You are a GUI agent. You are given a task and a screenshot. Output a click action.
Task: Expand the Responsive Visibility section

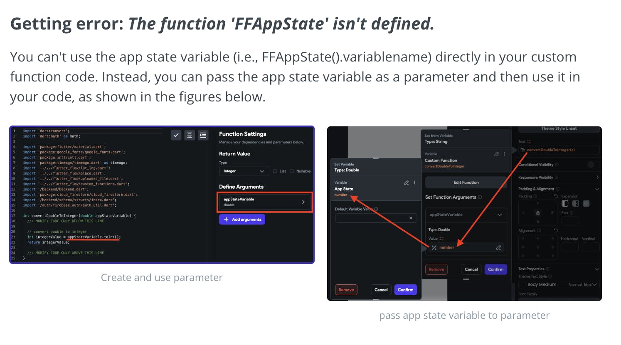[x=597, y=177]
